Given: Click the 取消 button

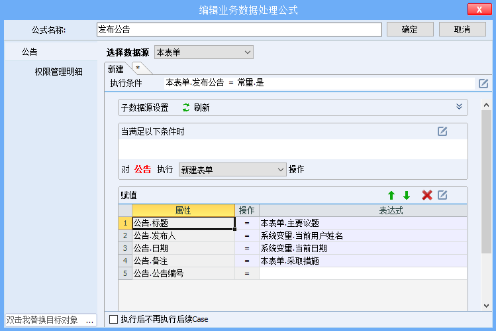Looking at the screenshot, I should pos(462,29).
